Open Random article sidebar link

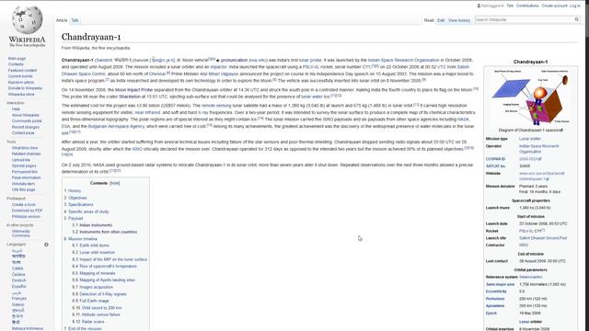point(21,82)
